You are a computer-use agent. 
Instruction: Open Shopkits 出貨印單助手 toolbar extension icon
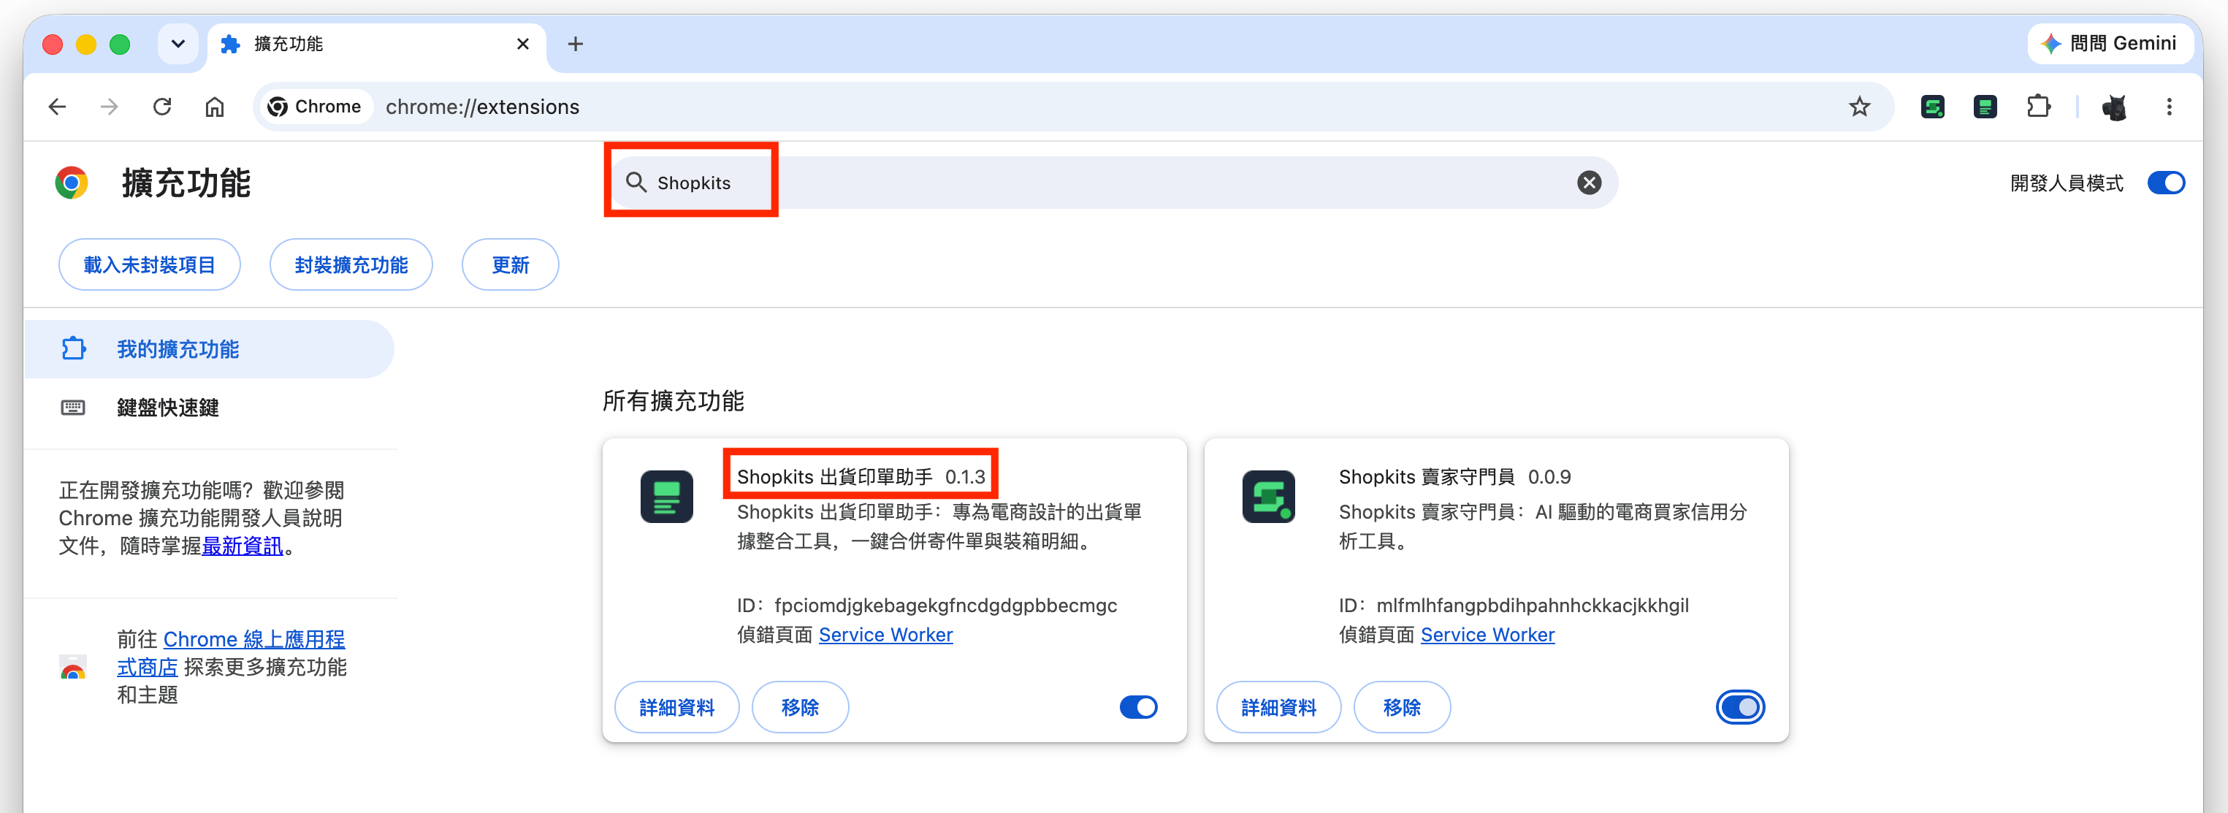click(1985, 107)
